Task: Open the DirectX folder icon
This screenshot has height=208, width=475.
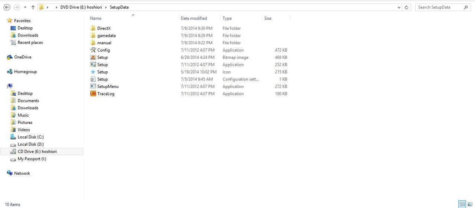Action: [93, 28]
